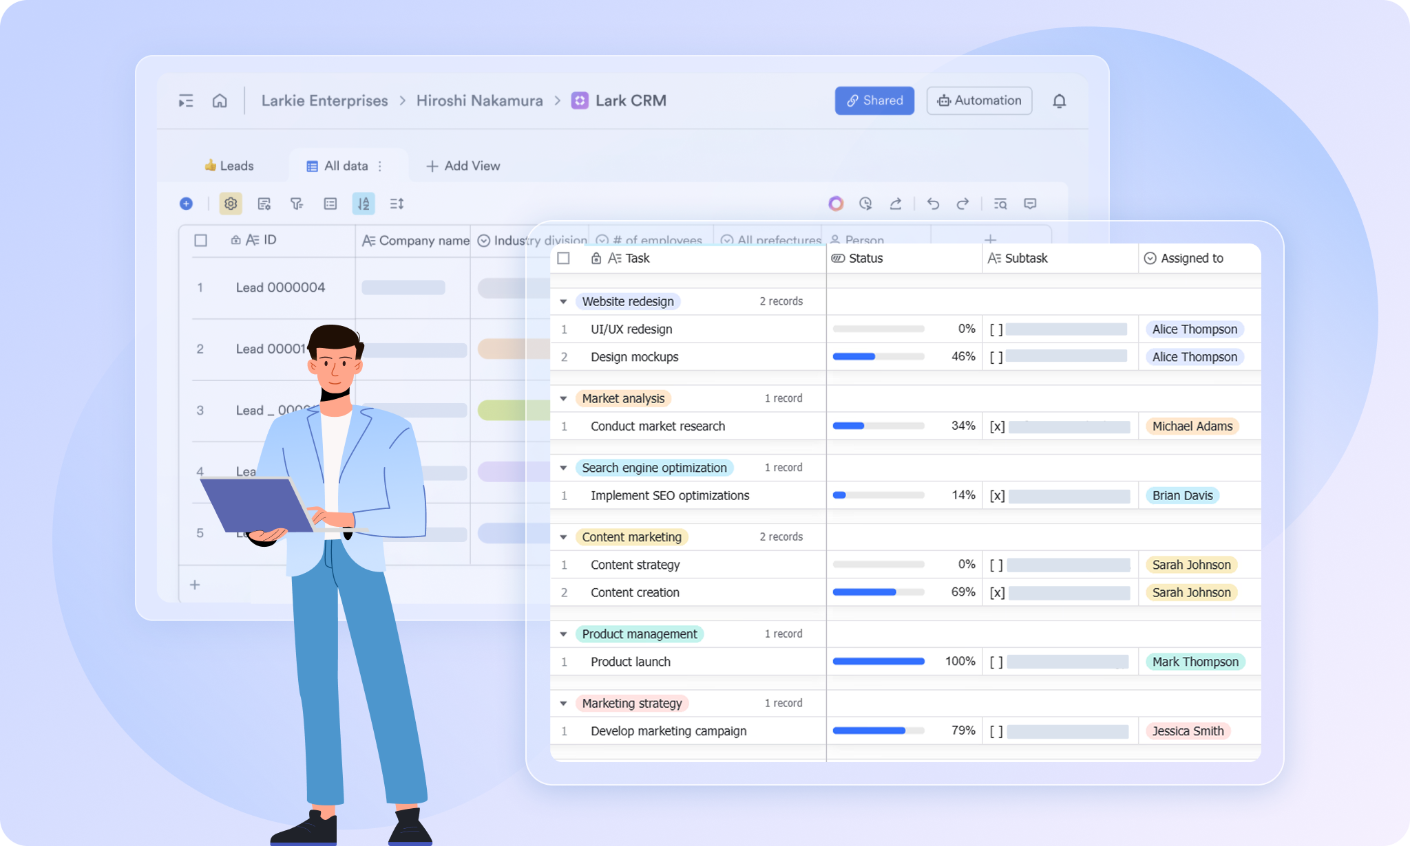Screen dimensions: 1410x846
Task: Click Add View to create a view
Action: [463, 166]
